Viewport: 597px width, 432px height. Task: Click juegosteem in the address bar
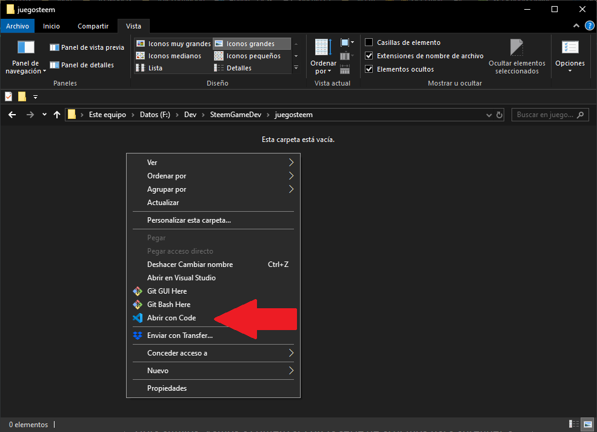point(293,115)
